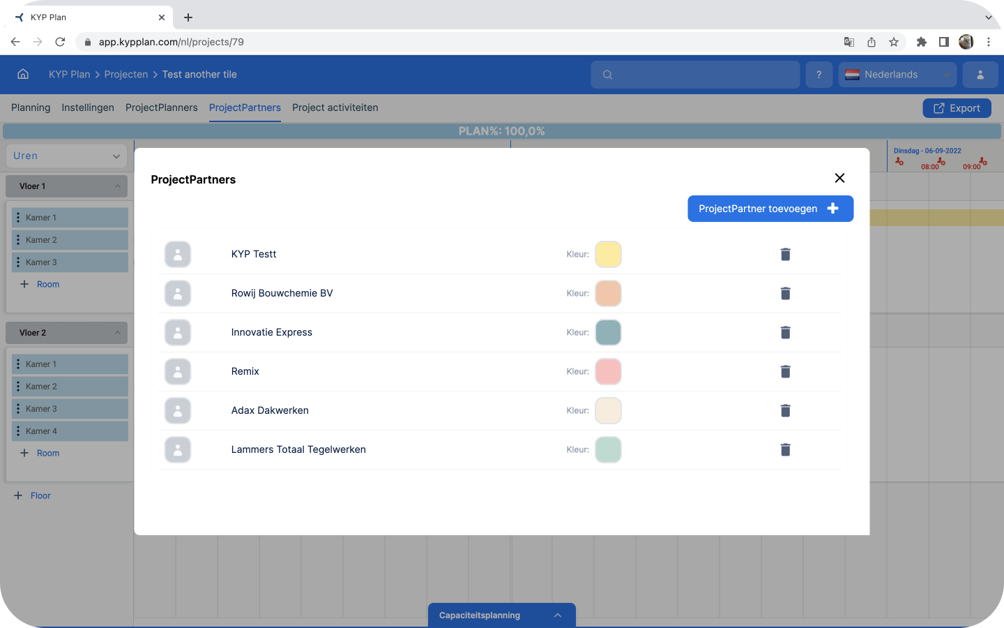Open browser extensions puzzle icon
The image size is (1004, 628).
(x=922, y=42)
